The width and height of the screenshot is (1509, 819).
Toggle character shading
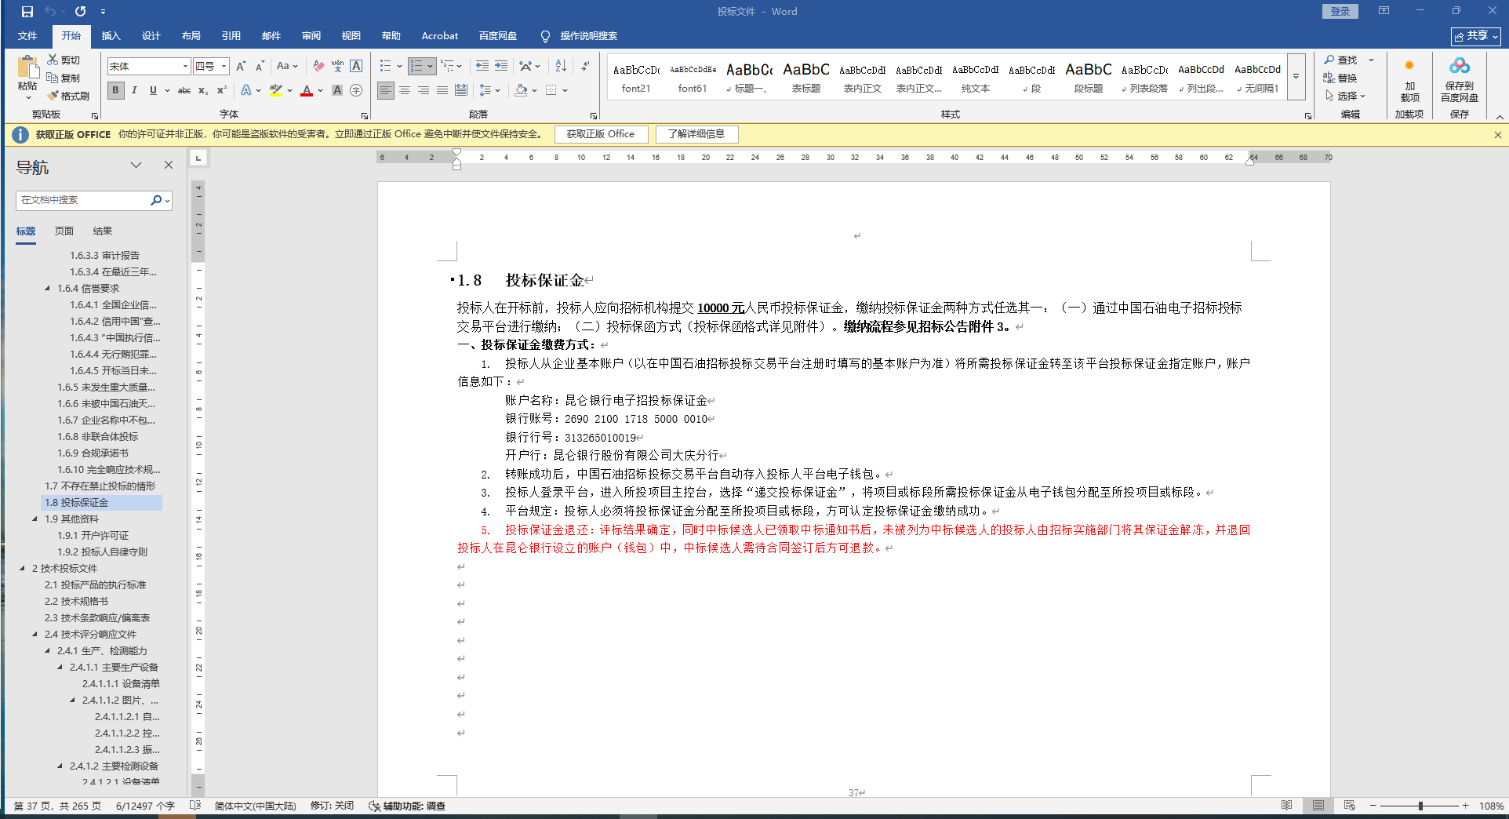coord(337,90)
